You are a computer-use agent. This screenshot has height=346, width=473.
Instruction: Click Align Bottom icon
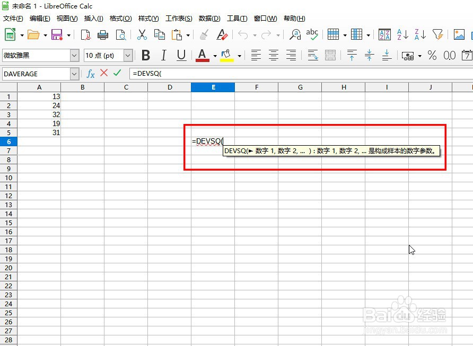point(387,56)
